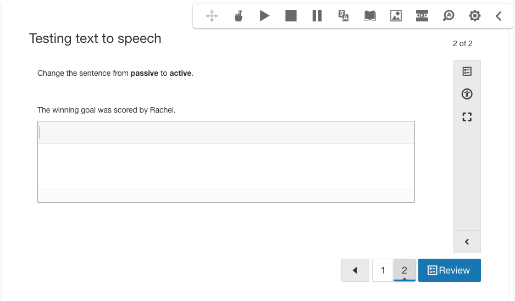515x301 pixels.
Task: Collapse the right sidebar panel
Action: click(467, 242)
